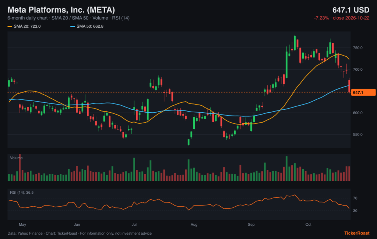This screenshot has height=239, width=377.
Task: Click the Aug label on time axis
Action: point(194,225)
